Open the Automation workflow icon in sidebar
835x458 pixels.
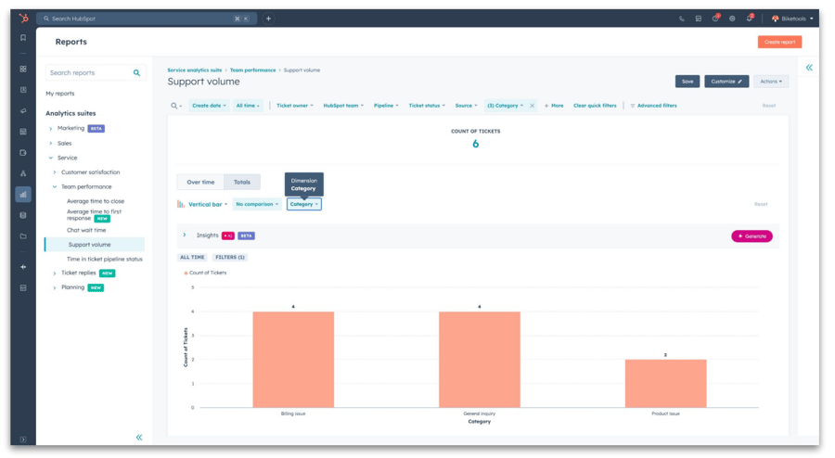point(23,173)
